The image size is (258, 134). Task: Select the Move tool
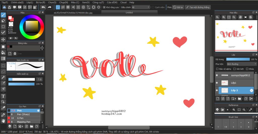click(x=3, y=39)
